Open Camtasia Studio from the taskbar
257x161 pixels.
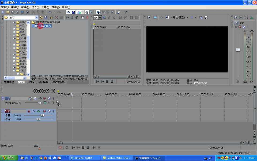[117, 158]
